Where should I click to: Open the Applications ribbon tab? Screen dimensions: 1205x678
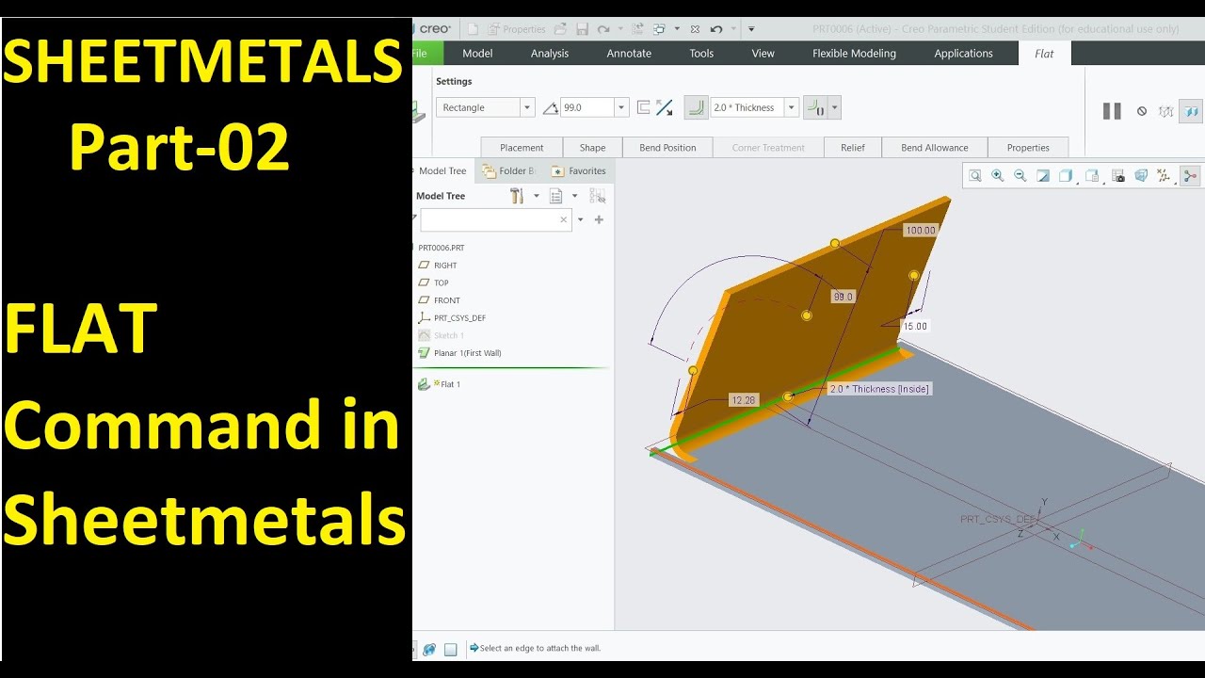click(x=963, y=54)
